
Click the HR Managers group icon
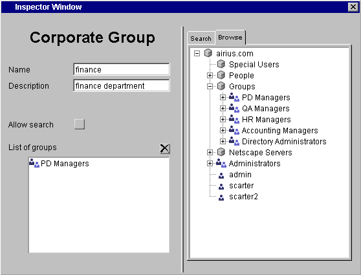click(234, 119)
